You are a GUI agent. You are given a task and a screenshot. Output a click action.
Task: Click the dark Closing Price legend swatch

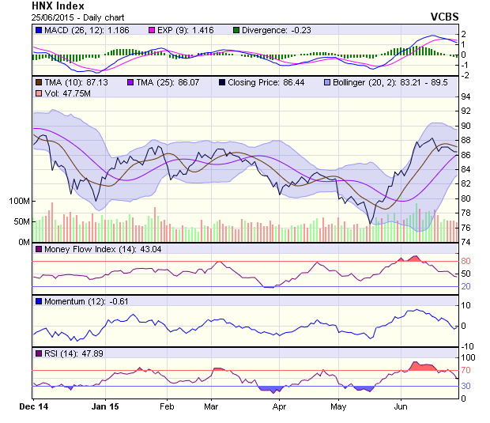224,81
